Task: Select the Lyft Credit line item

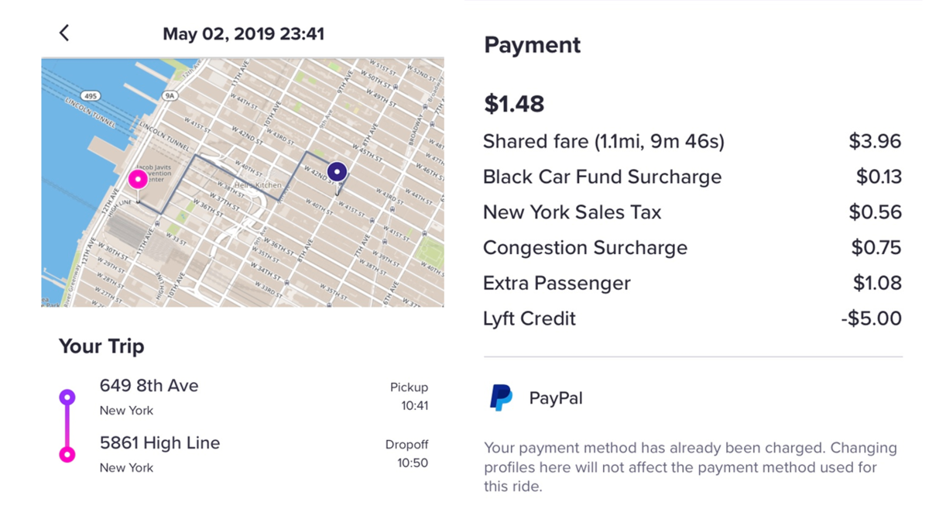Action: pos(530,318)
